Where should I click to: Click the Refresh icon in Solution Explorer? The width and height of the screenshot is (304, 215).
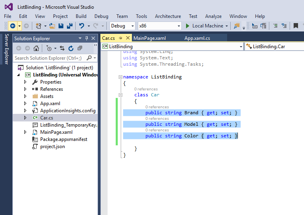tap(71, 48)
